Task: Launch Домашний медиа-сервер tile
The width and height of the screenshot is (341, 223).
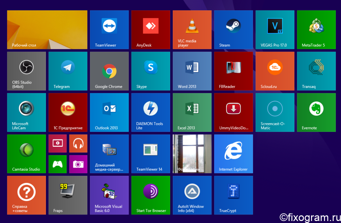Action: pyautogui.click(x=109, y=154)
